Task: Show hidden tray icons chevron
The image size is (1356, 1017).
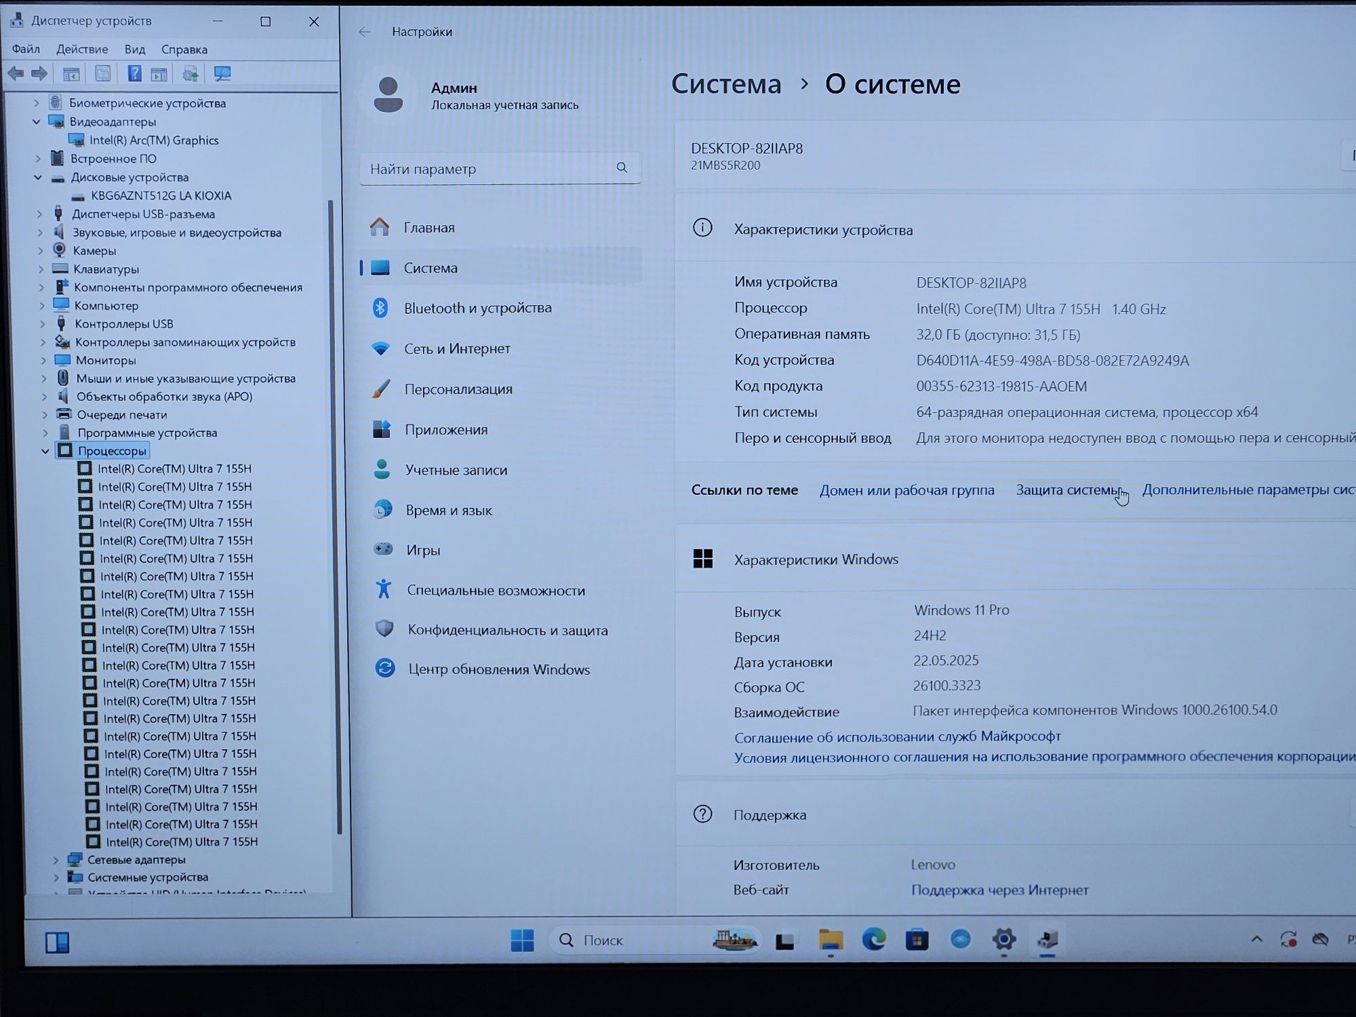Action: click(1256, 939)
